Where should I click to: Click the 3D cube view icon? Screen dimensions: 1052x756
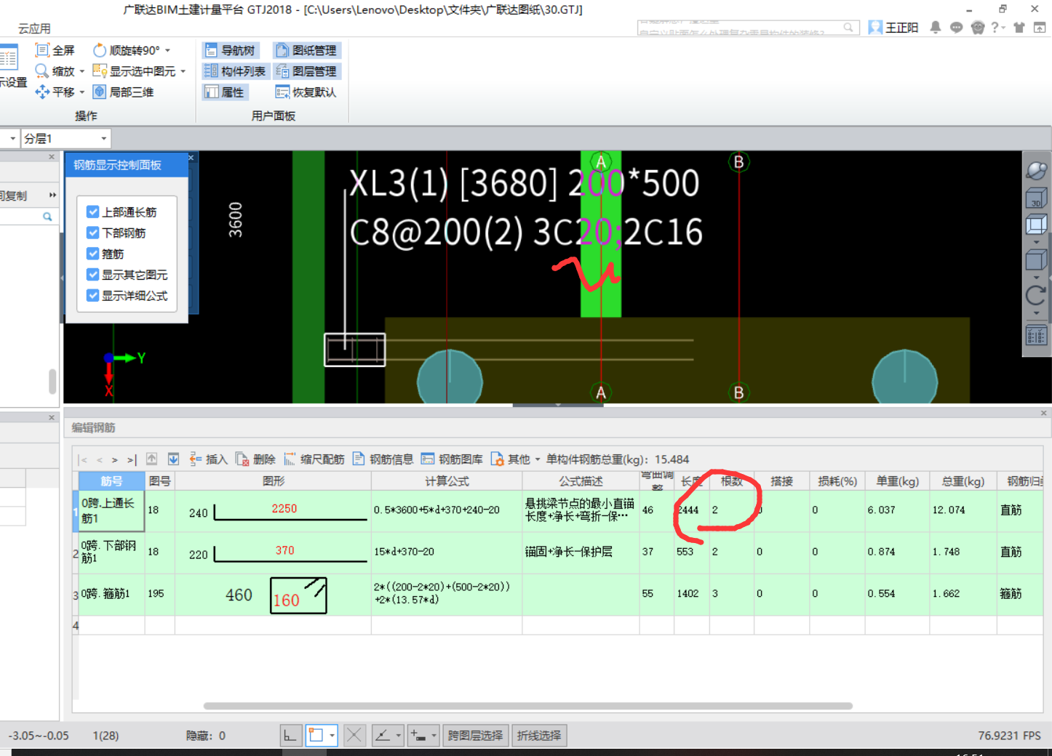(1036, 198)
